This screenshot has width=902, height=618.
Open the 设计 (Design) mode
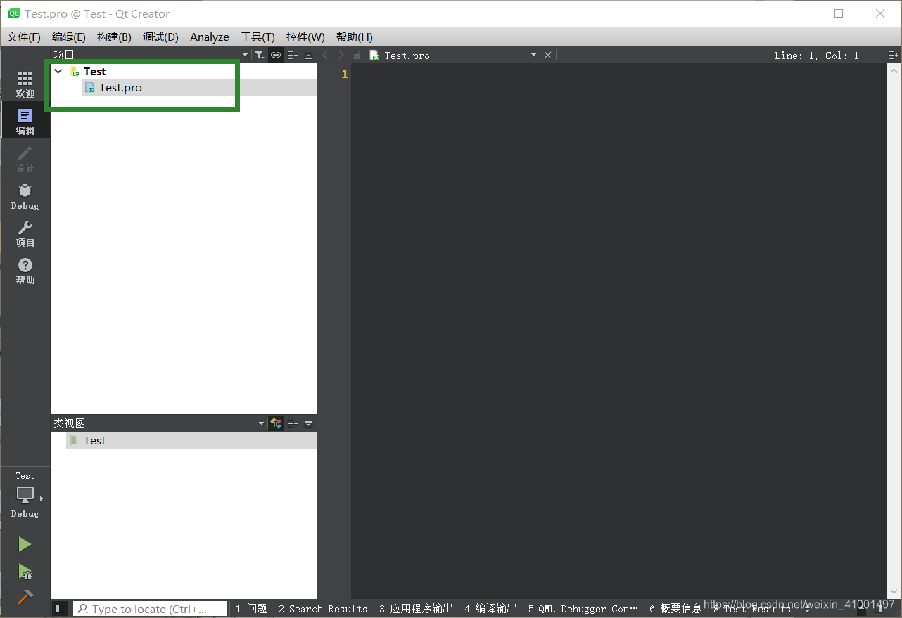pos(25,157)
